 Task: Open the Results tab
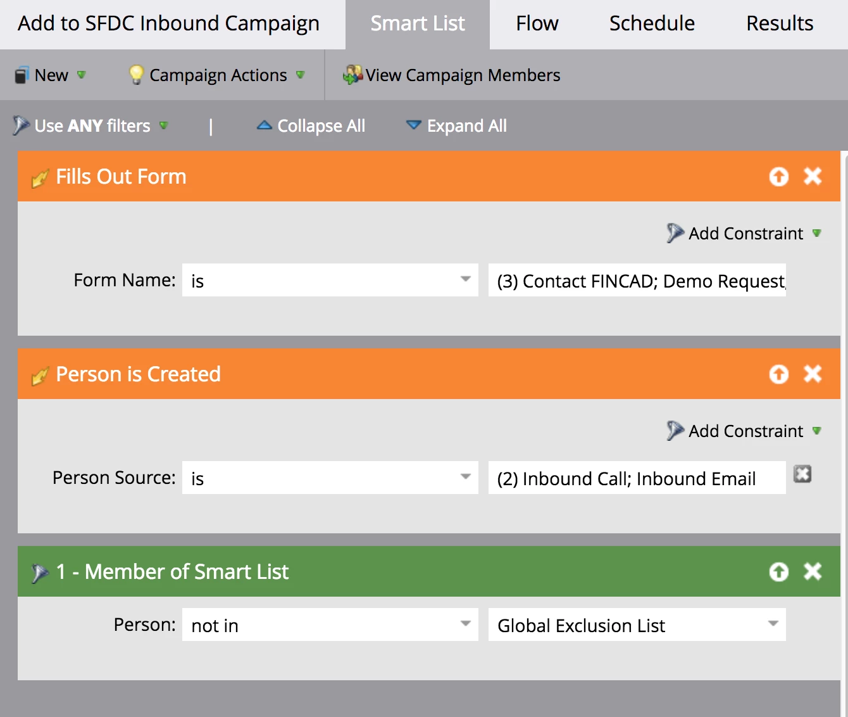point(779,24)
